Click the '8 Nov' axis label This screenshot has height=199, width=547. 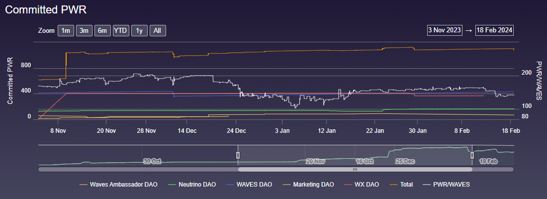[x=59, y=131]
